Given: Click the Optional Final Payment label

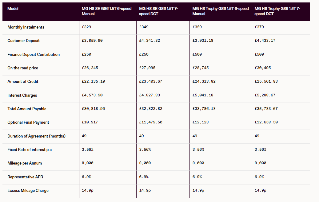Looking at the screenshot, I should pyautogui.click(x=28, y=122).
